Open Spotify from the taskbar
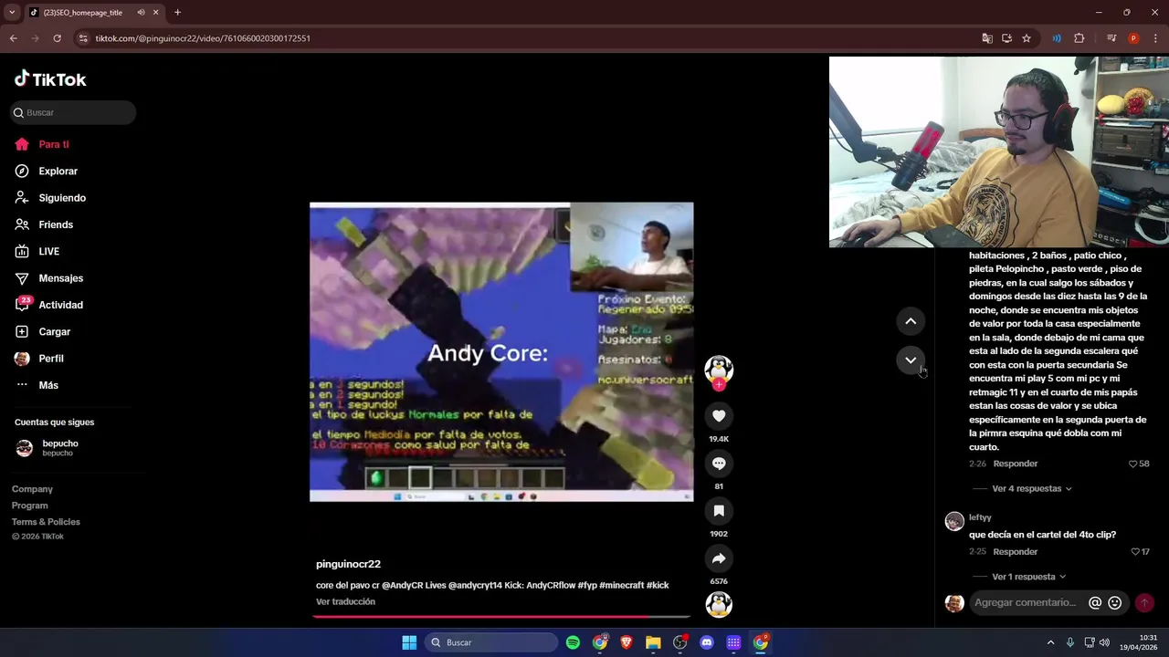The image size is (1169, 657). (573, 642)
